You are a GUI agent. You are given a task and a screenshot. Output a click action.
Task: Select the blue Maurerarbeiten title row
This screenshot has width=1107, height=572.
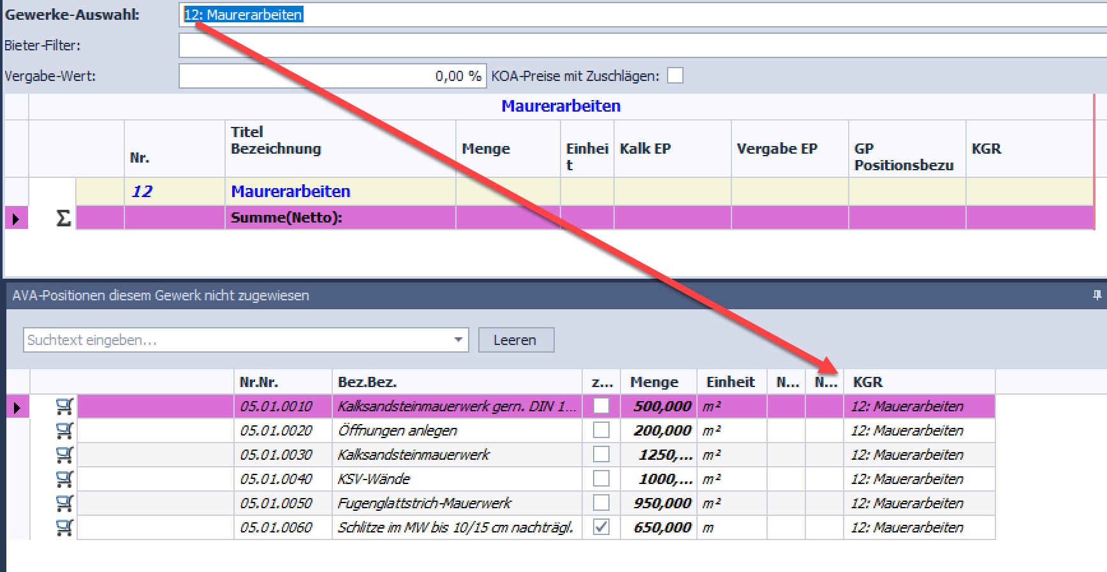point(290,191)
